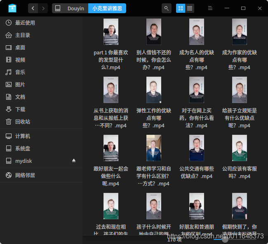Click the disk icon in the path bar
The width and height of the screenshot is (268, 244).
[58, 8]
